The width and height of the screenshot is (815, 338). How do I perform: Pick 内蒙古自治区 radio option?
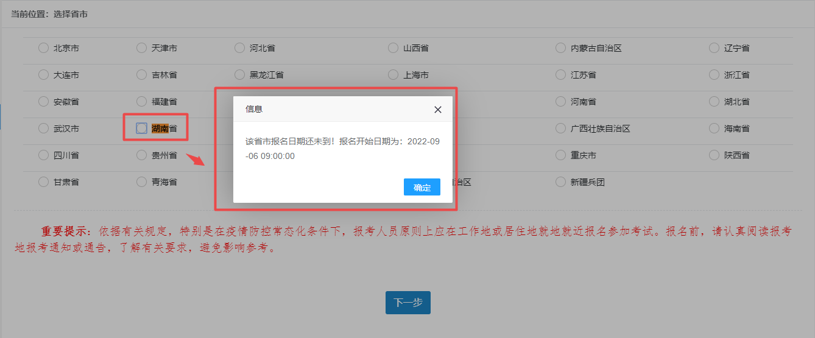click(x=560, y=48)
